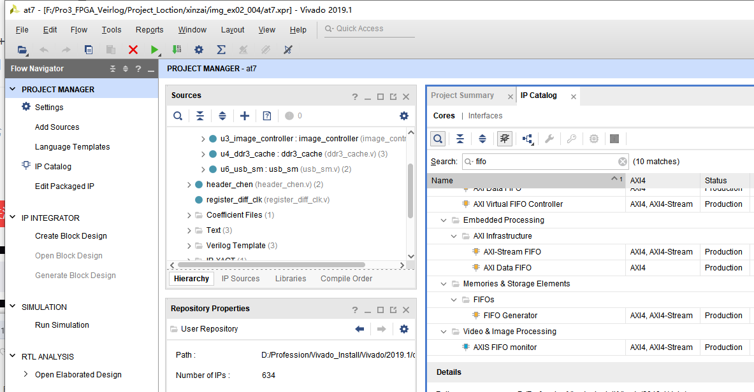Expand Open Elaborated Design
Screen dimensions: 754x392
click(x=26, y=374)
